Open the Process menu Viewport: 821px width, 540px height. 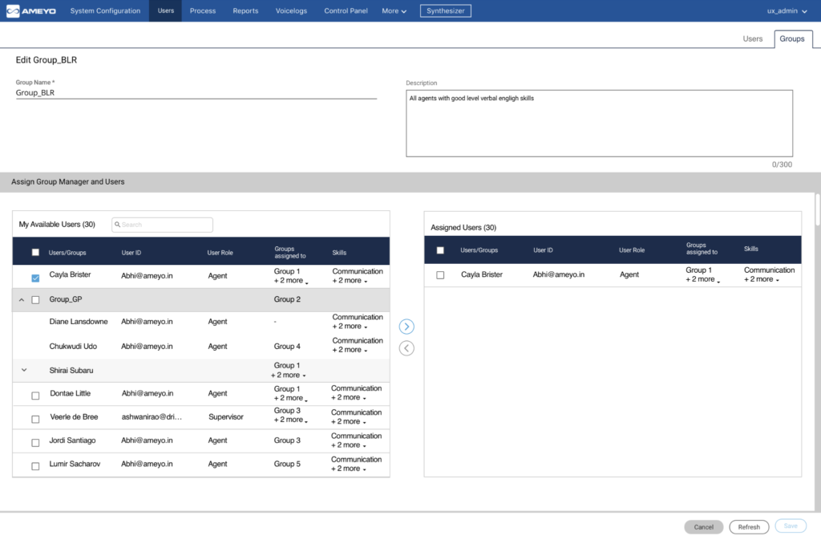pyautogui.click(x=203, y=11)
